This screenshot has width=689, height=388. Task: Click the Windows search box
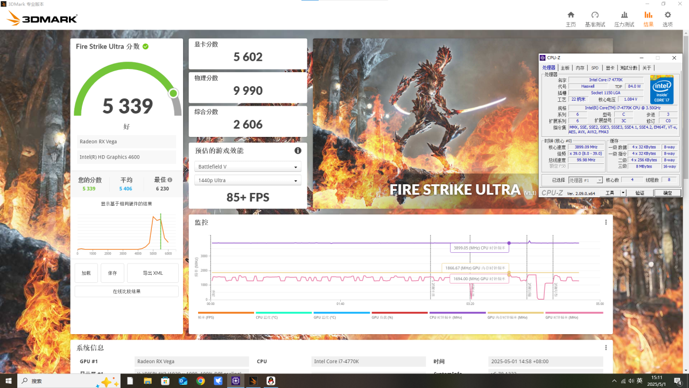point(70,381)
